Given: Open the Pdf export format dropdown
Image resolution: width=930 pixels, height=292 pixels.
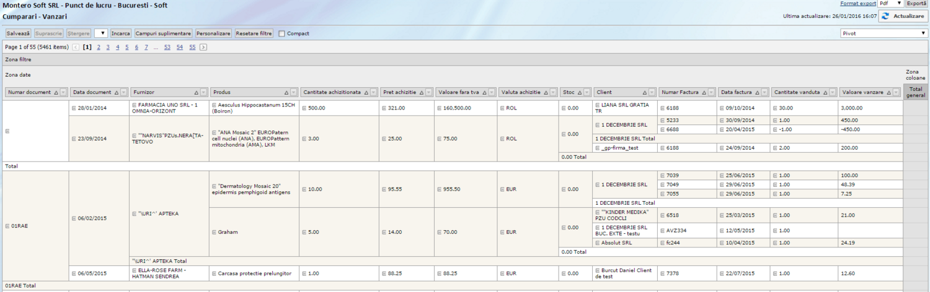Looking at the screenshot, I should [x=899, y=4].
